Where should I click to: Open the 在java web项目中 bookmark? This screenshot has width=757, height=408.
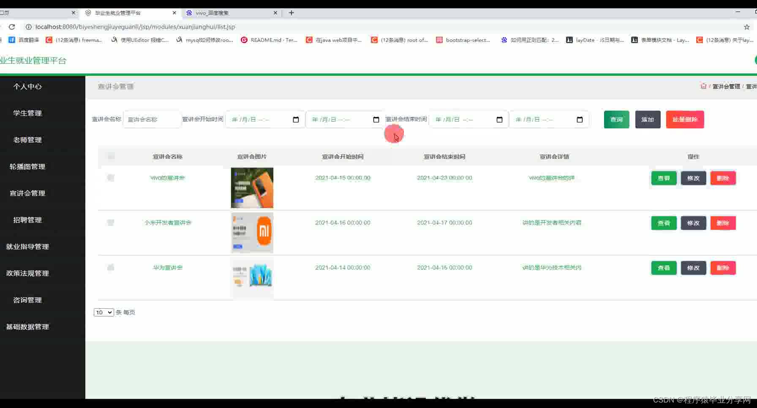334,40
